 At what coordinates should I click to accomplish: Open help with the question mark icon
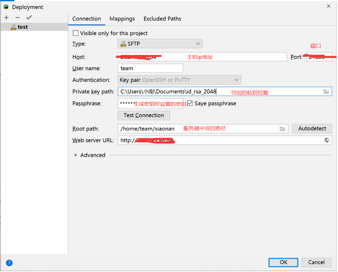point(9,263)
